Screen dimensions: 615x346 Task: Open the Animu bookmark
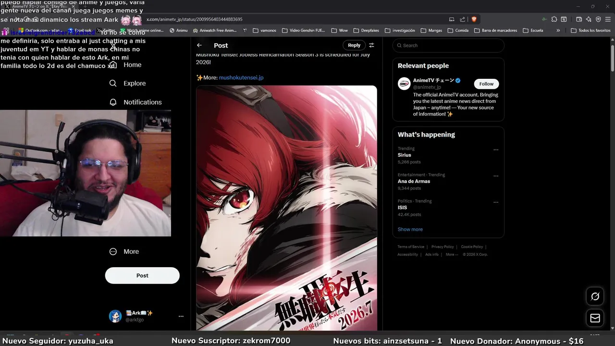(178, 30)
